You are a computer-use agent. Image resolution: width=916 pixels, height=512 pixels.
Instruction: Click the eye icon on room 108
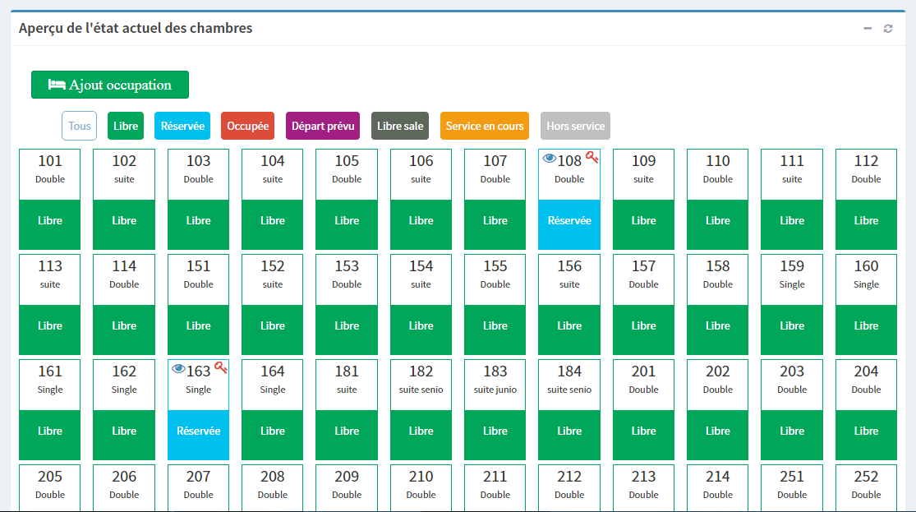tap(549, 159)
